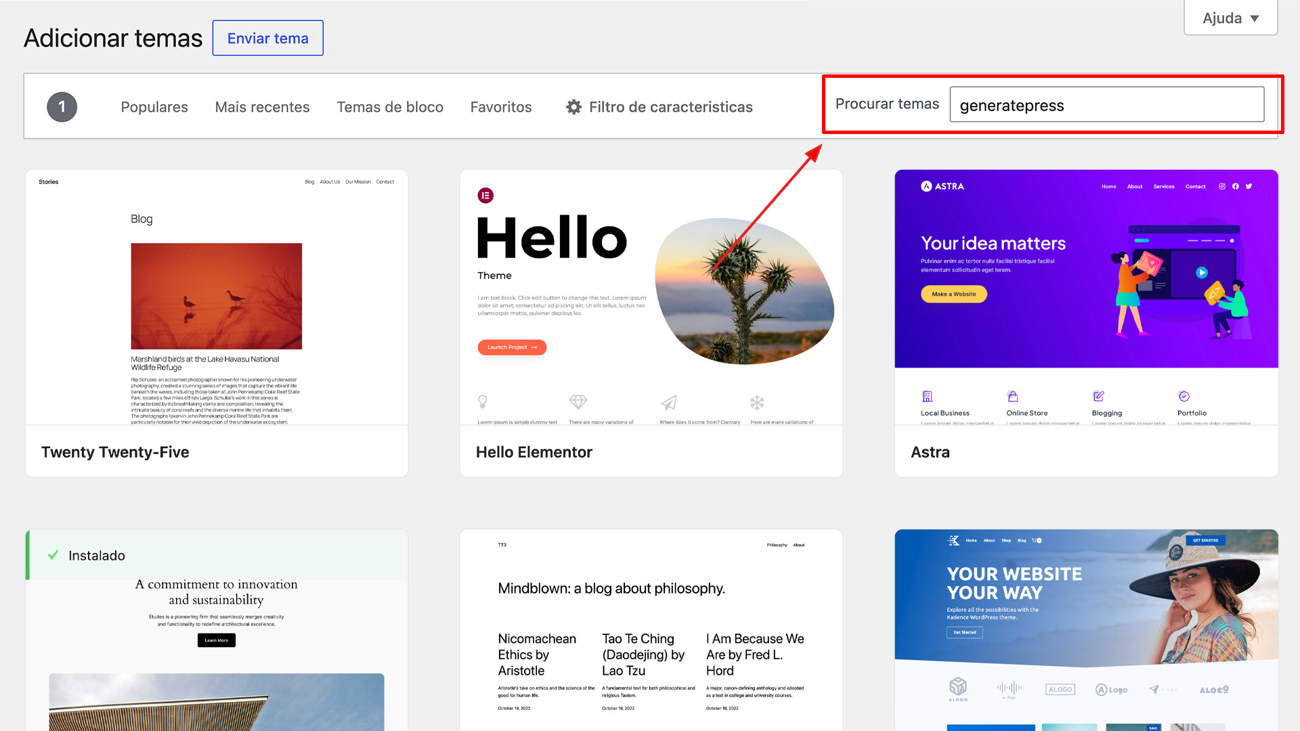Viewport: 1300px width, 731px height.
Task: Click the Elementor logo icon in Hello preview
Action: coord(485,196)
